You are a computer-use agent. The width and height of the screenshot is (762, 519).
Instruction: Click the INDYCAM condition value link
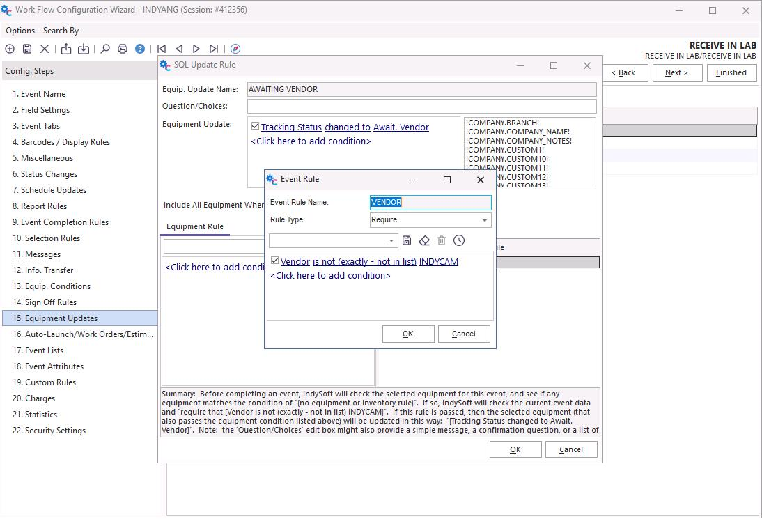coord(439,262)
